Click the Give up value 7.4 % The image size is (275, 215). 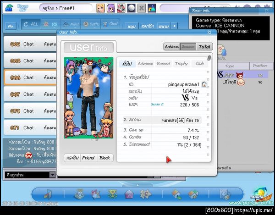[193, 130]
